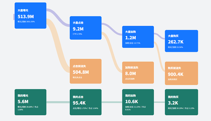Select the 我的曝光 green node card
Screen dimensions: 211x121
click(x=30, y=102)
